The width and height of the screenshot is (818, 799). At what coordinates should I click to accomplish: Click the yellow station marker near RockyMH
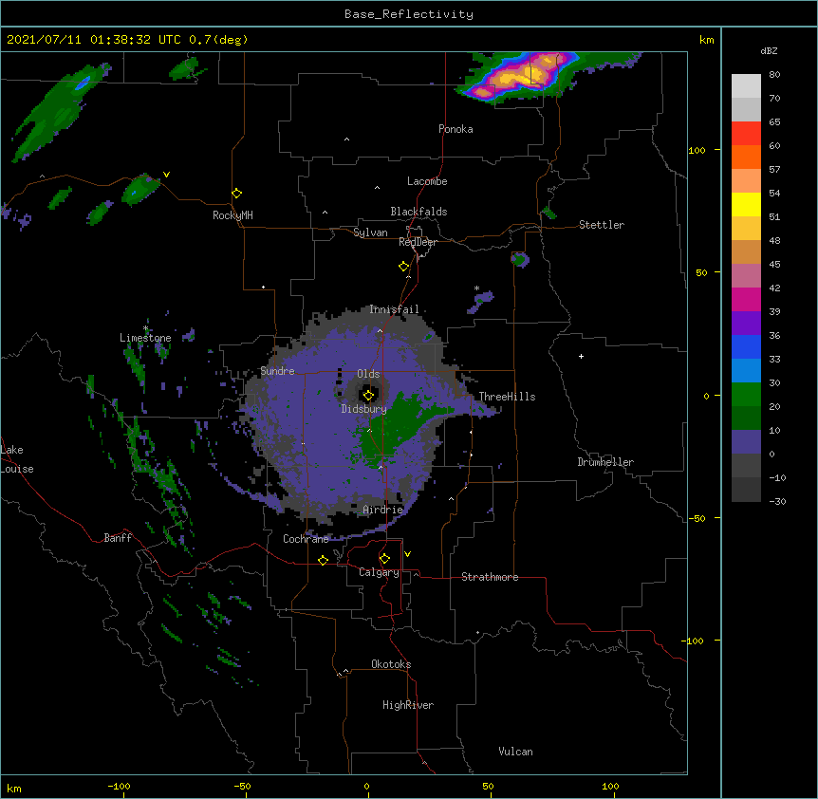pyautogui.click(x=237, y=194)
